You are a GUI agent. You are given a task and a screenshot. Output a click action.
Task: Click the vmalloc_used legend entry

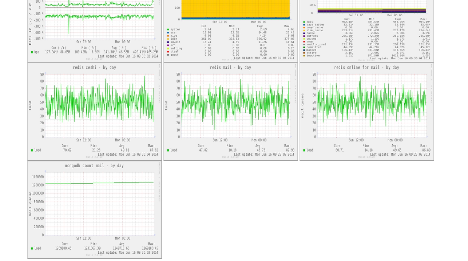click(x=316, y=44)
